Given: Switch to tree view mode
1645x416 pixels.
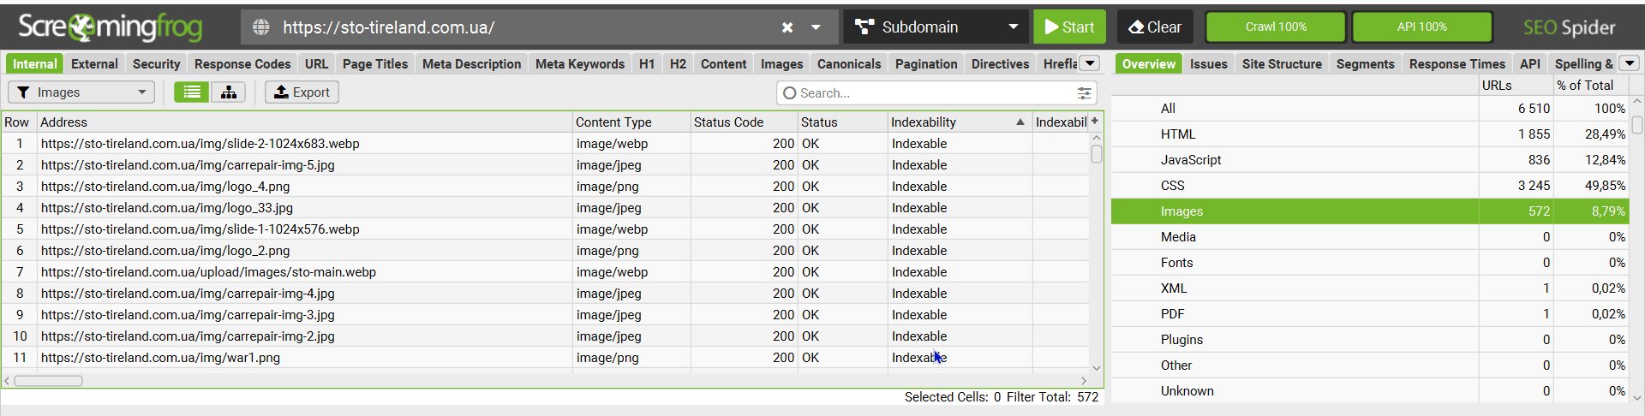Looking at the screenshot, I should click(x=228, y=92).
